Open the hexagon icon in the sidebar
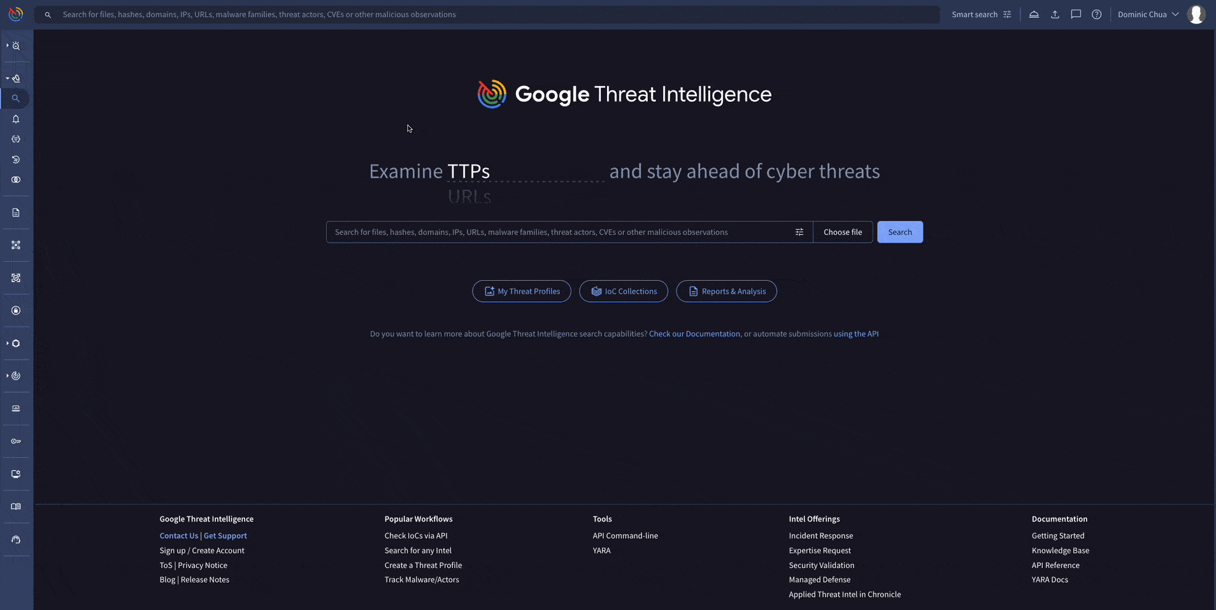This screenshot has width=1216, height=610. 16,343
